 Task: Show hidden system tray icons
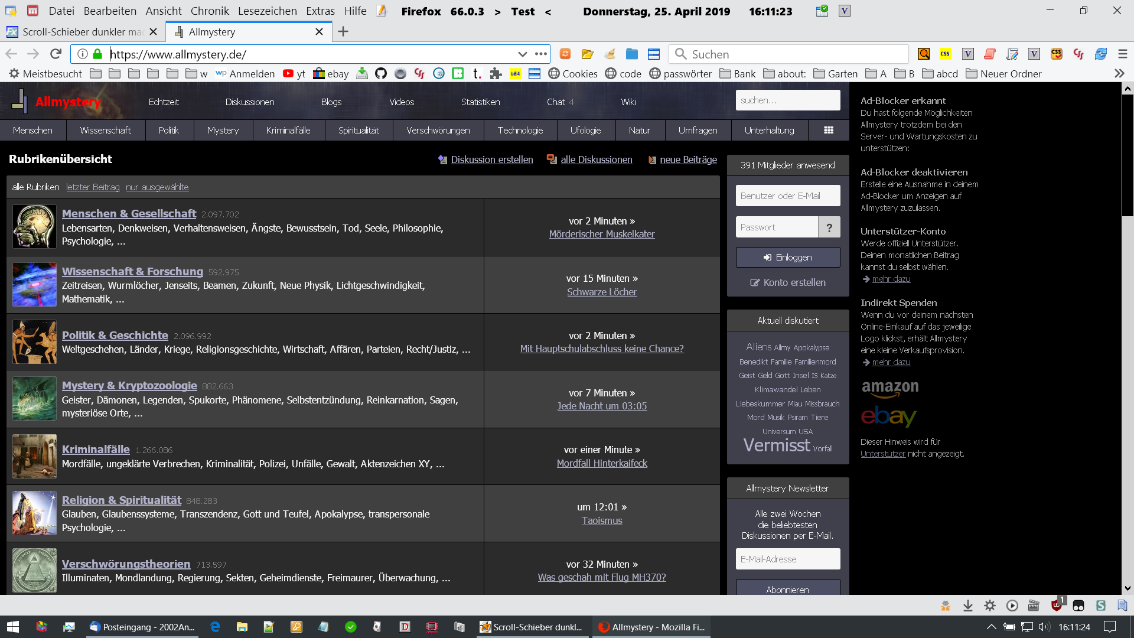coord(991,627)
